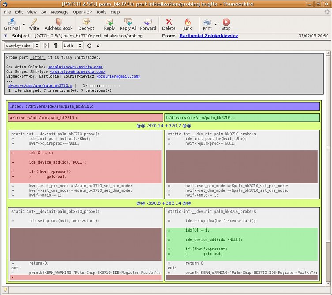Click sender link Bartlomiej Zolnierkiewicz

click(x=208, y=36)
